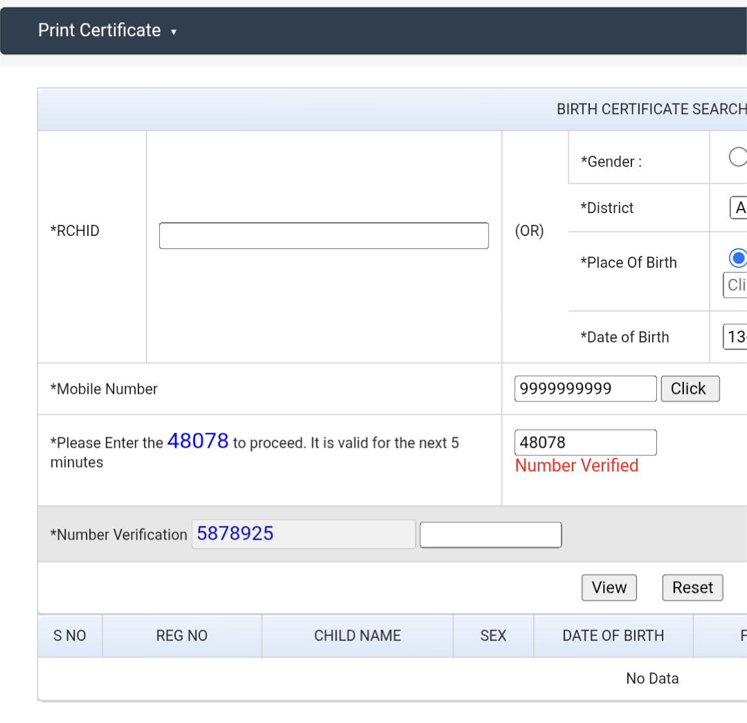Focus the OTP field containing 48078
This screenshot has height=723, width=747.
tap(586, 443)
